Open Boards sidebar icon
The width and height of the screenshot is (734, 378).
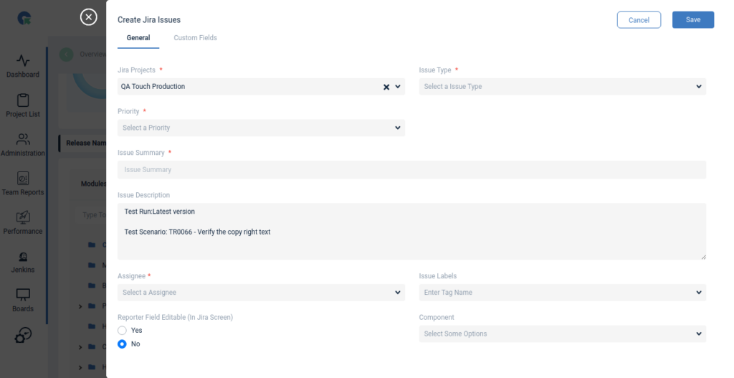(23, 296)
